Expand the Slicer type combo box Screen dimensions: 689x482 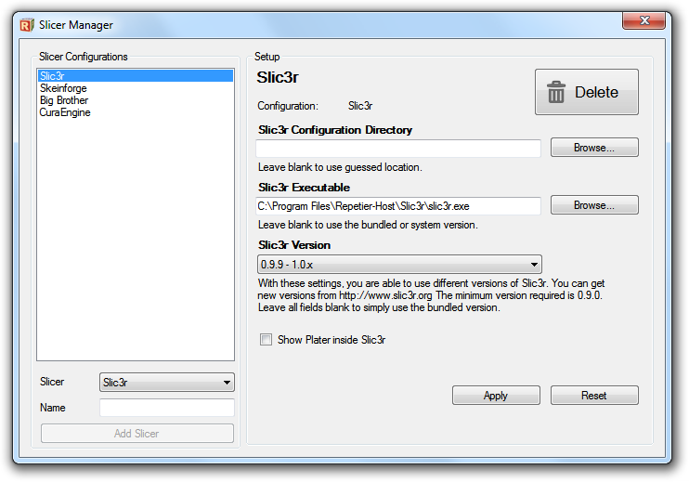pos(166,382)
